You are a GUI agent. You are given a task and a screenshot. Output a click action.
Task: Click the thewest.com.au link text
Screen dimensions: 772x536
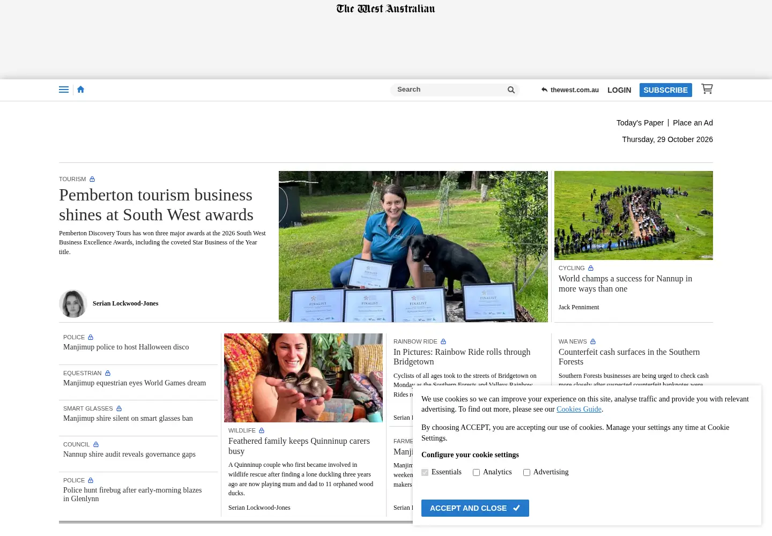[575, 90]
